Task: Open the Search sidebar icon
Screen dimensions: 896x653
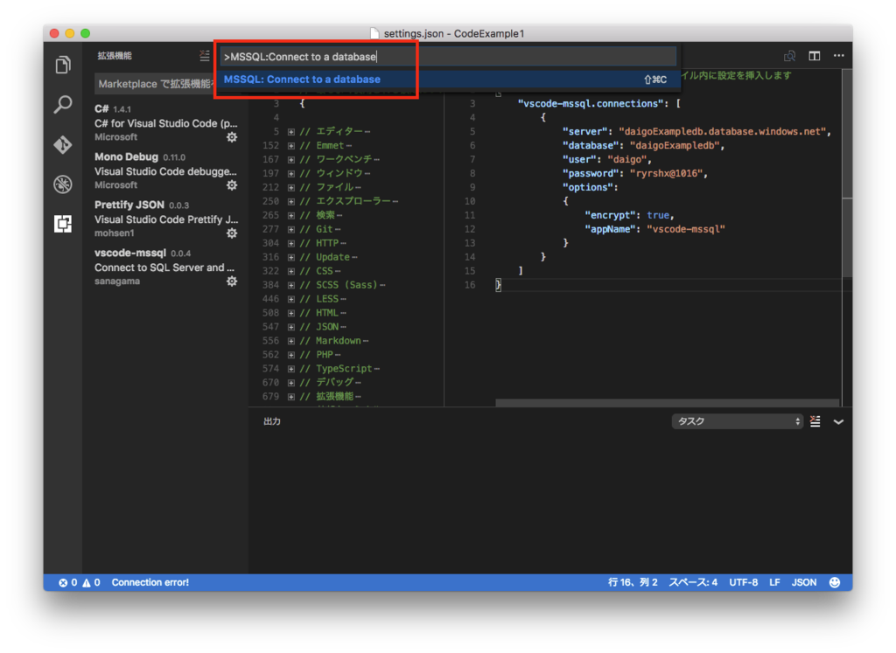Action: click(x=63, y=104)
